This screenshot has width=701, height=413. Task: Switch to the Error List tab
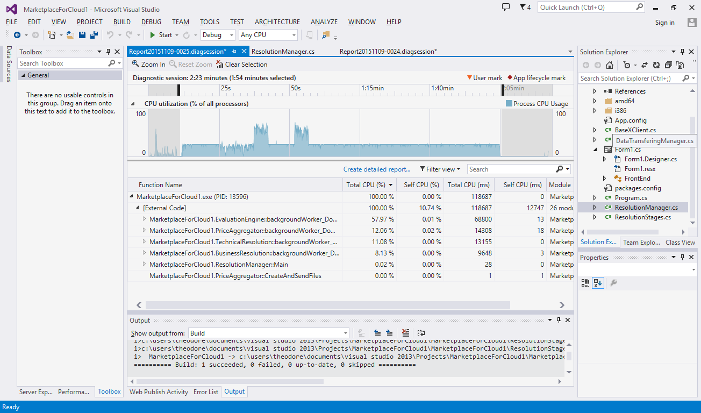206,392
